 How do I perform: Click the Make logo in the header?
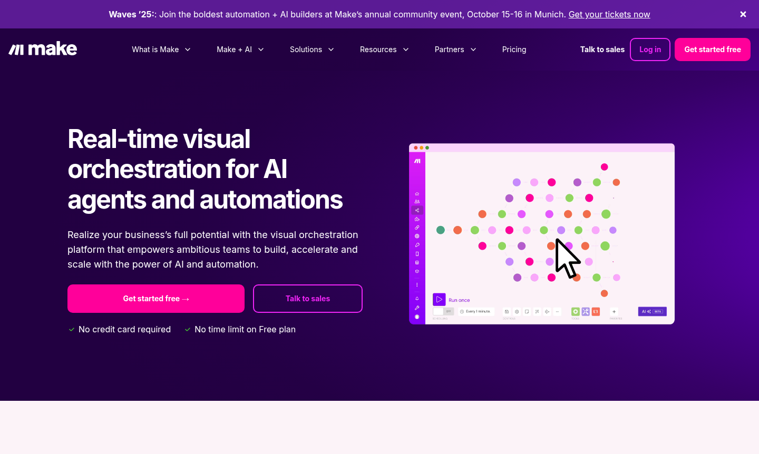(x=43, y=49)
